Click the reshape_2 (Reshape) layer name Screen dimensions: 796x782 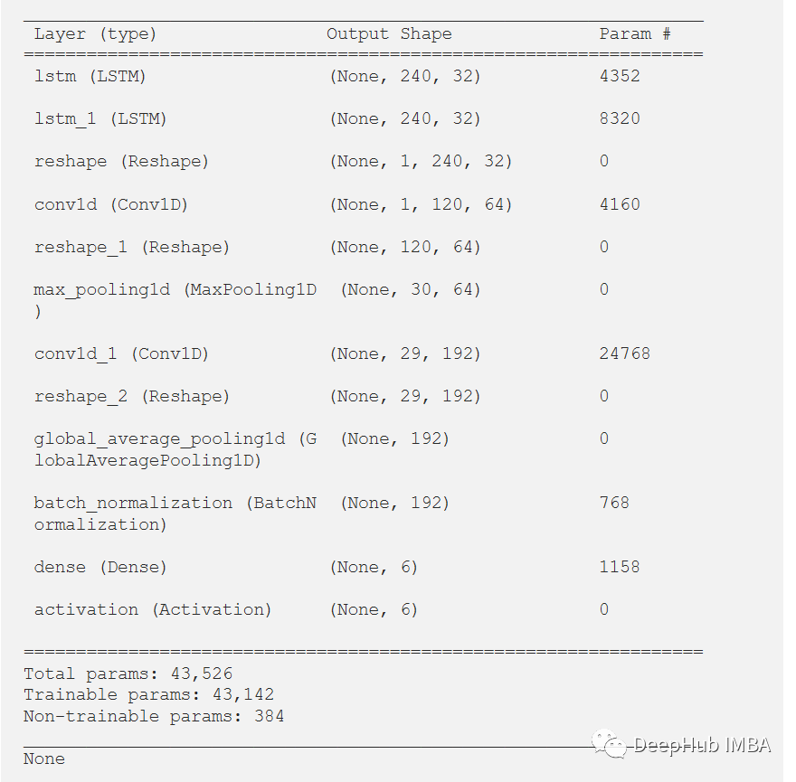[x=132, y=396]
